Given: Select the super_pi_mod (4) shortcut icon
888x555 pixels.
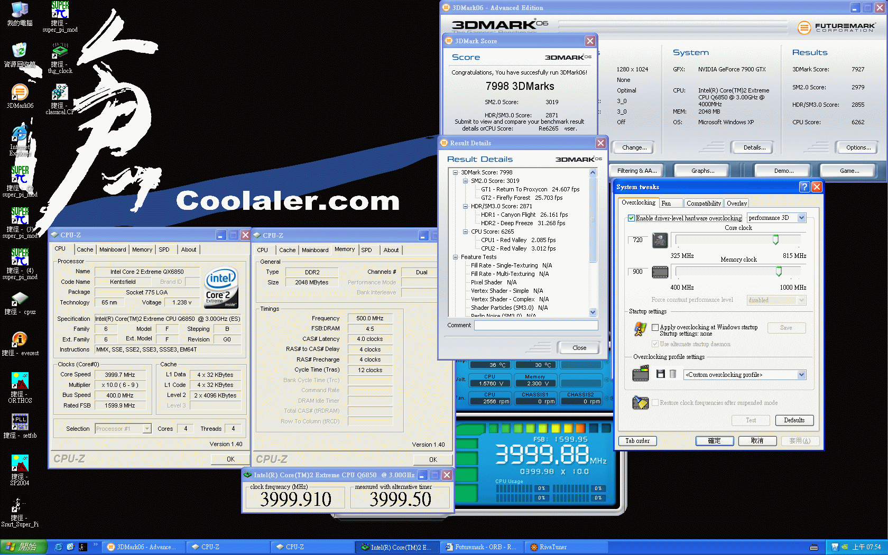Looking at the screenshot, I should coord(20,264).
